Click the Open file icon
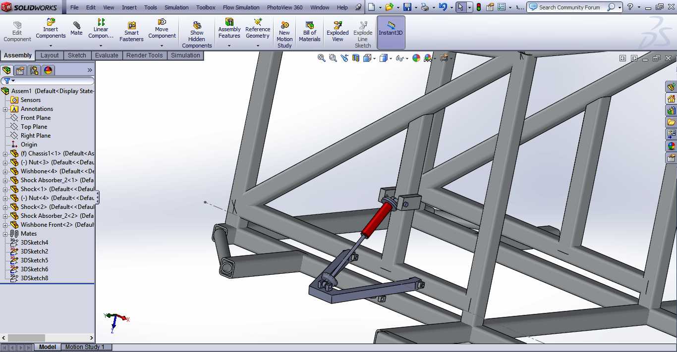 390,7
